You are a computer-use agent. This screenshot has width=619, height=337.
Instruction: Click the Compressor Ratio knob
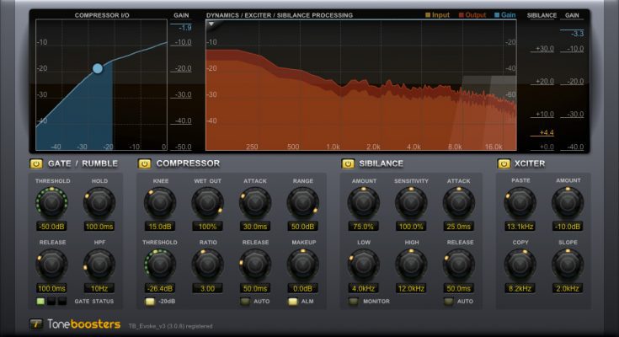coord(207,263)
